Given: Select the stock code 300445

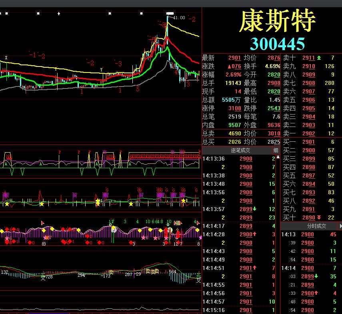Looking at the screenshot, I should click(x=278, y=44).
